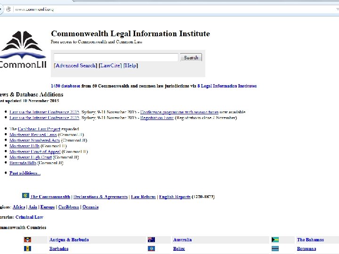Open Conference programme with session times link
The width and height of the screenshot is (339, 254).
pos(179,112)
